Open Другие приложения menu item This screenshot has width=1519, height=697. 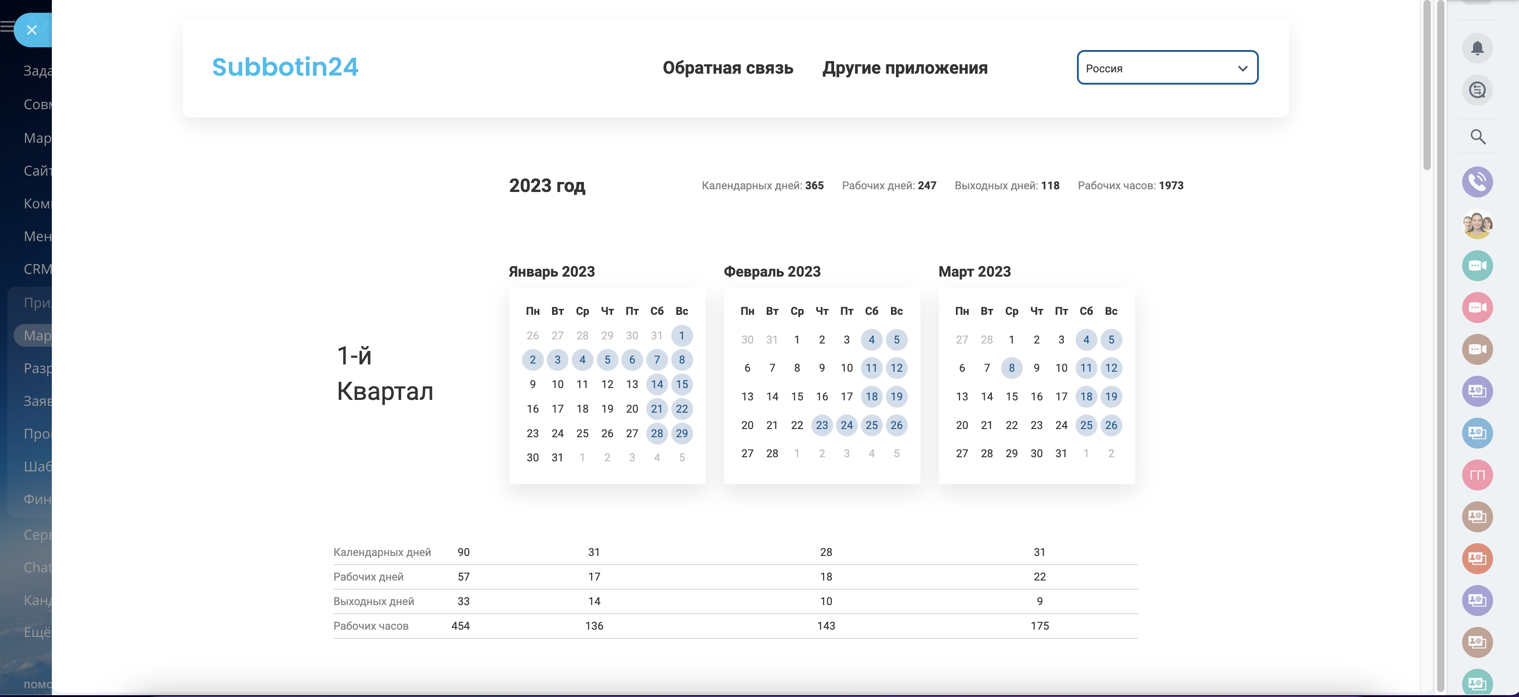point(905,68)
